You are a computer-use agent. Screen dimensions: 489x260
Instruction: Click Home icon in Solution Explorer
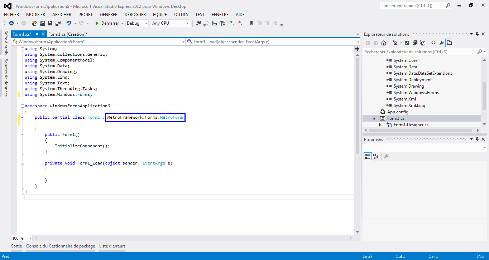click(x=384, y=43)
